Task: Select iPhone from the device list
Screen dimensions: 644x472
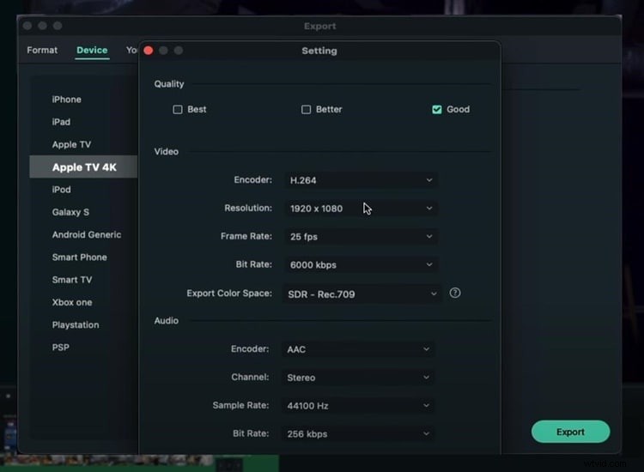Action: click(66, 100)
